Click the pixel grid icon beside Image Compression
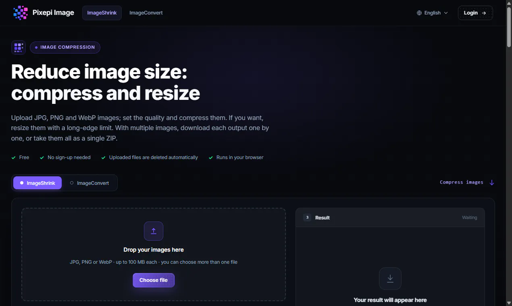The width and height of the screenshot is (512, 306). point(19,48)
